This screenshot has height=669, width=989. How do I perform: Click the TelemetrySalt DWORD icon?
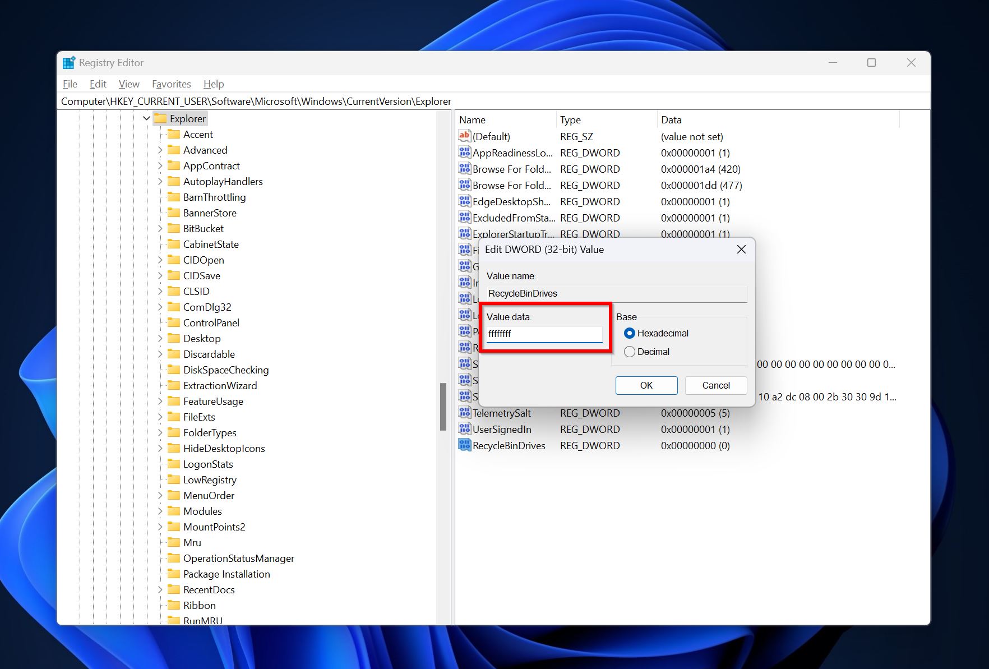(464, 412)
